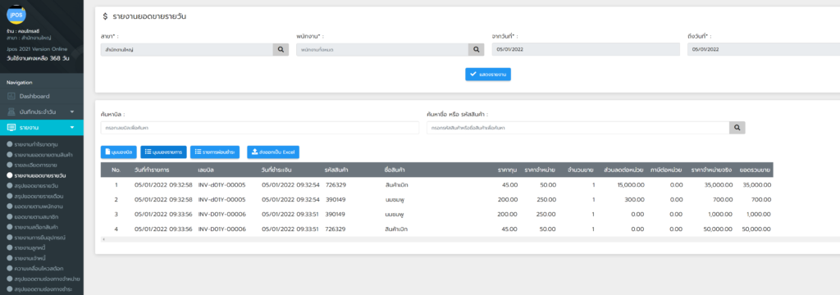Open รายละเอียดการขาย report

pyautogui.click(x=36, y=165)
